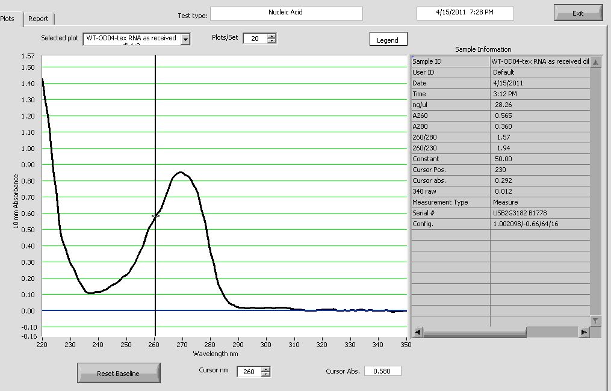The image size is (611, 391).
Task: Open the Report tab
Action: click(39, 19)
